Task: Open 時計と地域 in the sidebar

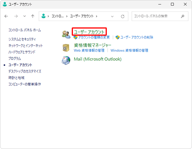Action: point(17,78)
